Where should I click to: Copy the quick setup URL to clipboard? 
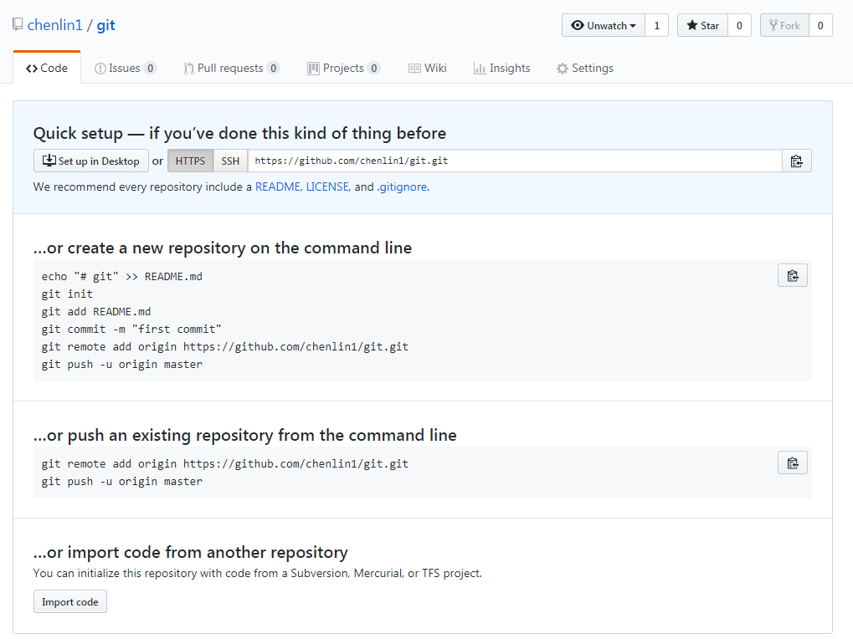(796, 161)
